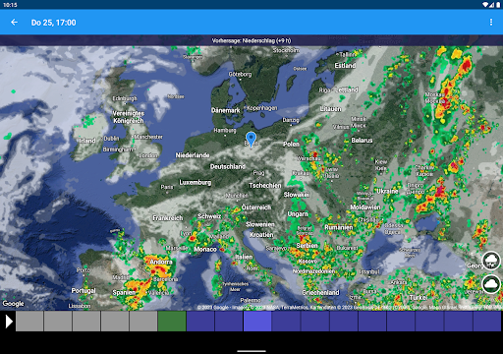Tap the Wi-Fi status bar icon
Viewport: 503px width, 354px height.
(485, 5)
